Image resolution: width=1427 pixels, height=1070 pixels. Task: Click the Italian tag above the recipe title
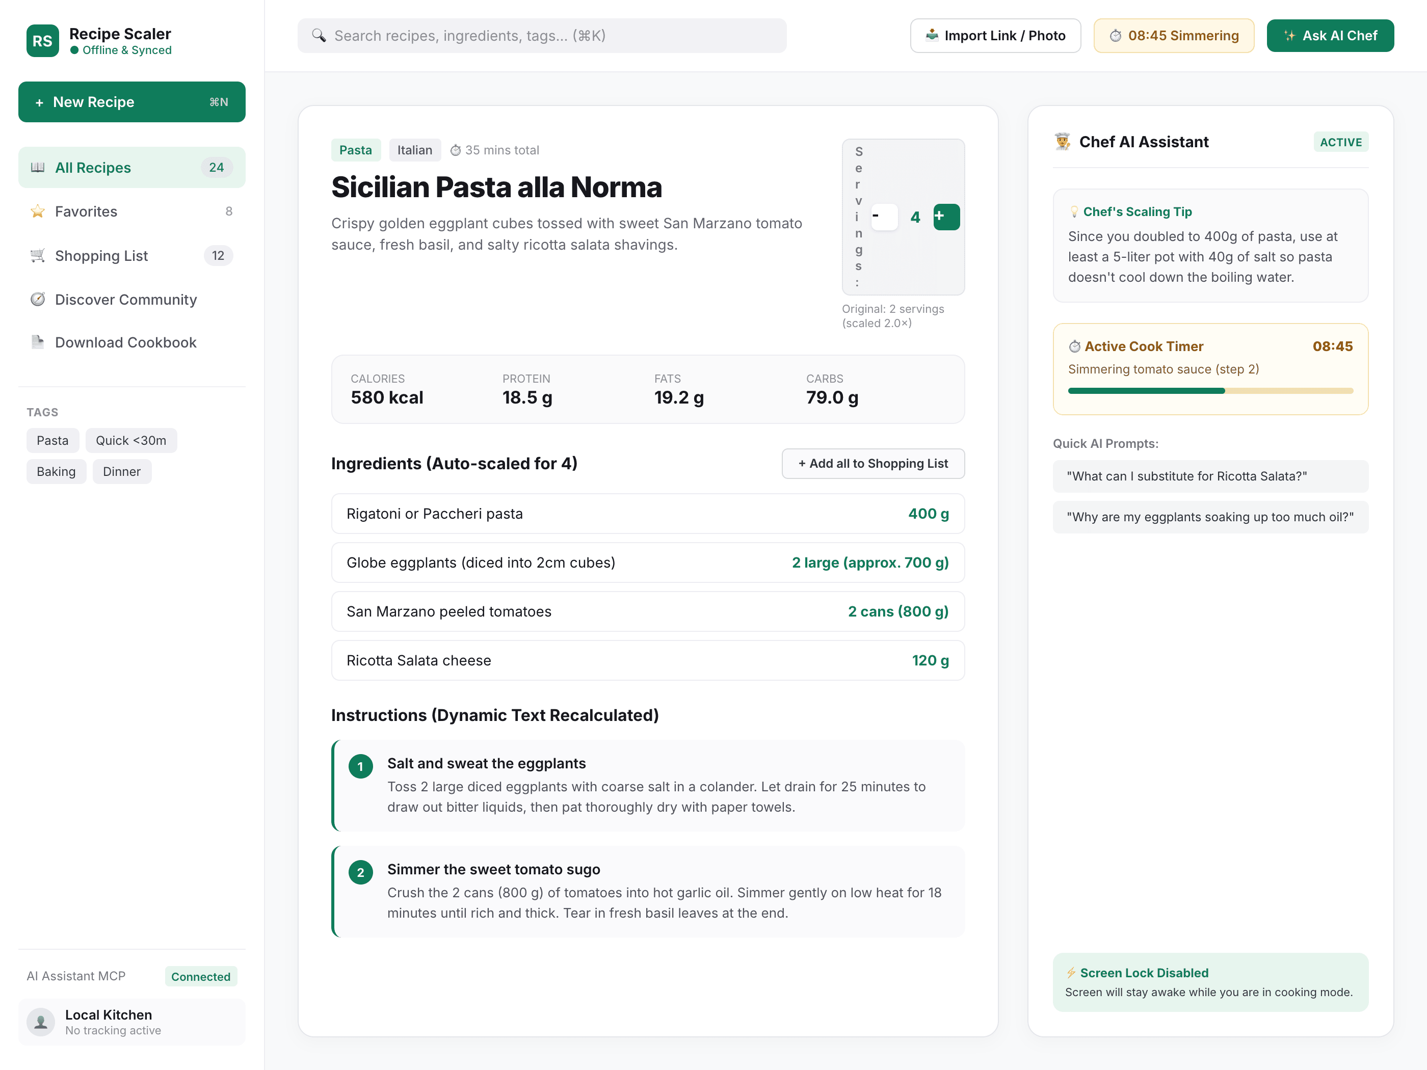(415, 150)
